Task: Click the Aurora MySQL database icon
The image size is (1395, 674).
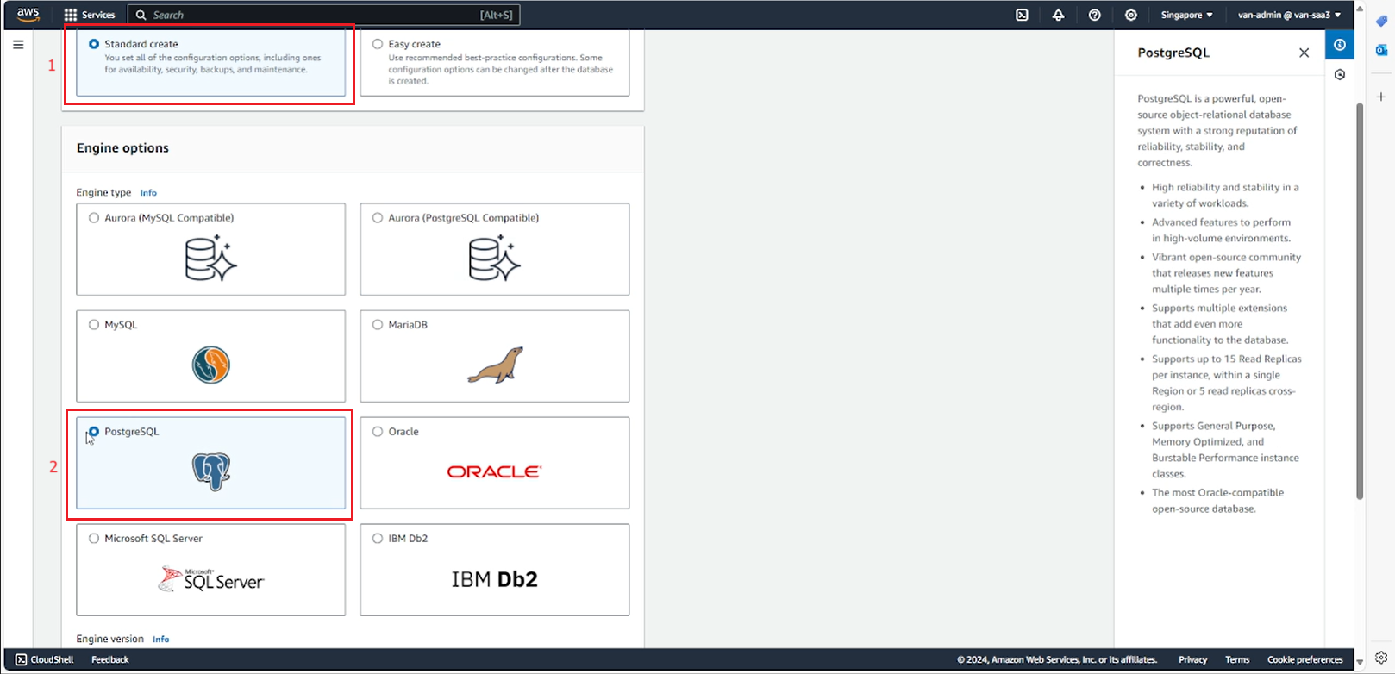Action: click(211, 258)
